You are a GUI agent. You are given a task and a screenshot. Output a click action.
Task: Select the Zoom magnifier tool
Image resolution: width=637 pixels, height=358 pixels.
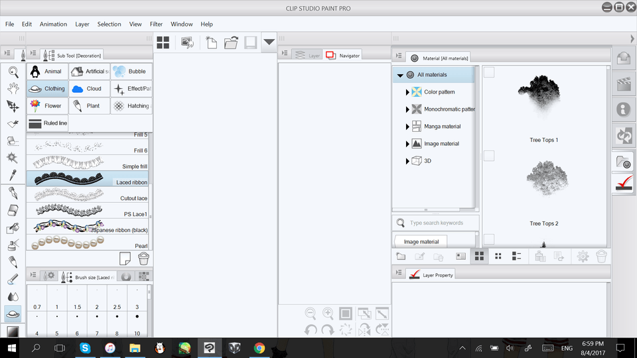pos(13,72)
